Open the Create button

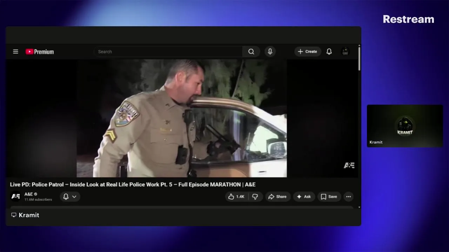click(x=308, y=51)
